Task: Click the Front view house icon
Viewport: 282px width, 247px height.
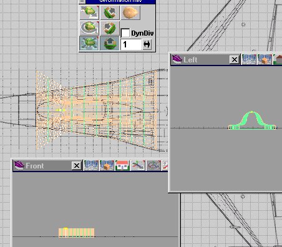Action: (122, 165)
